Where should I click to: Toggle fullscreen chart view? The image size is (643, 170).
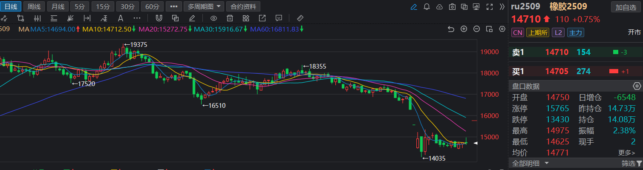[x=490, y=7]
